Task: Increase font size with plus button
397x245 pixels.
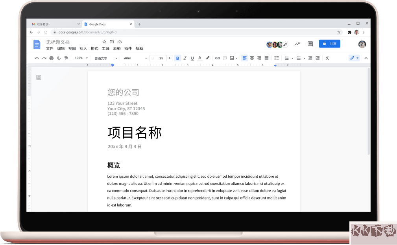Action: 169,58
